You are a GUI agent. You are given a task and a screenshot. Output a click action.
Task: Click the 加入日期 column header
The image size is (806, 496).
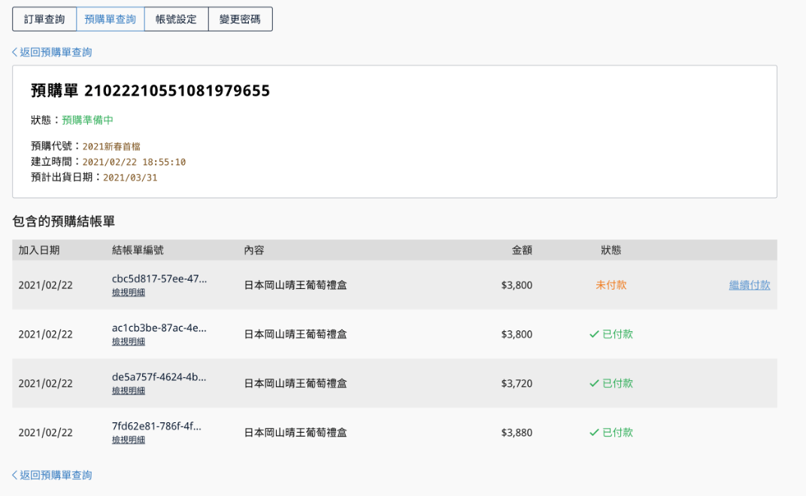(39, 250)
